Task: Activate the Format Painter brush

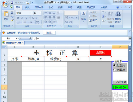Action: coord(12,20)
